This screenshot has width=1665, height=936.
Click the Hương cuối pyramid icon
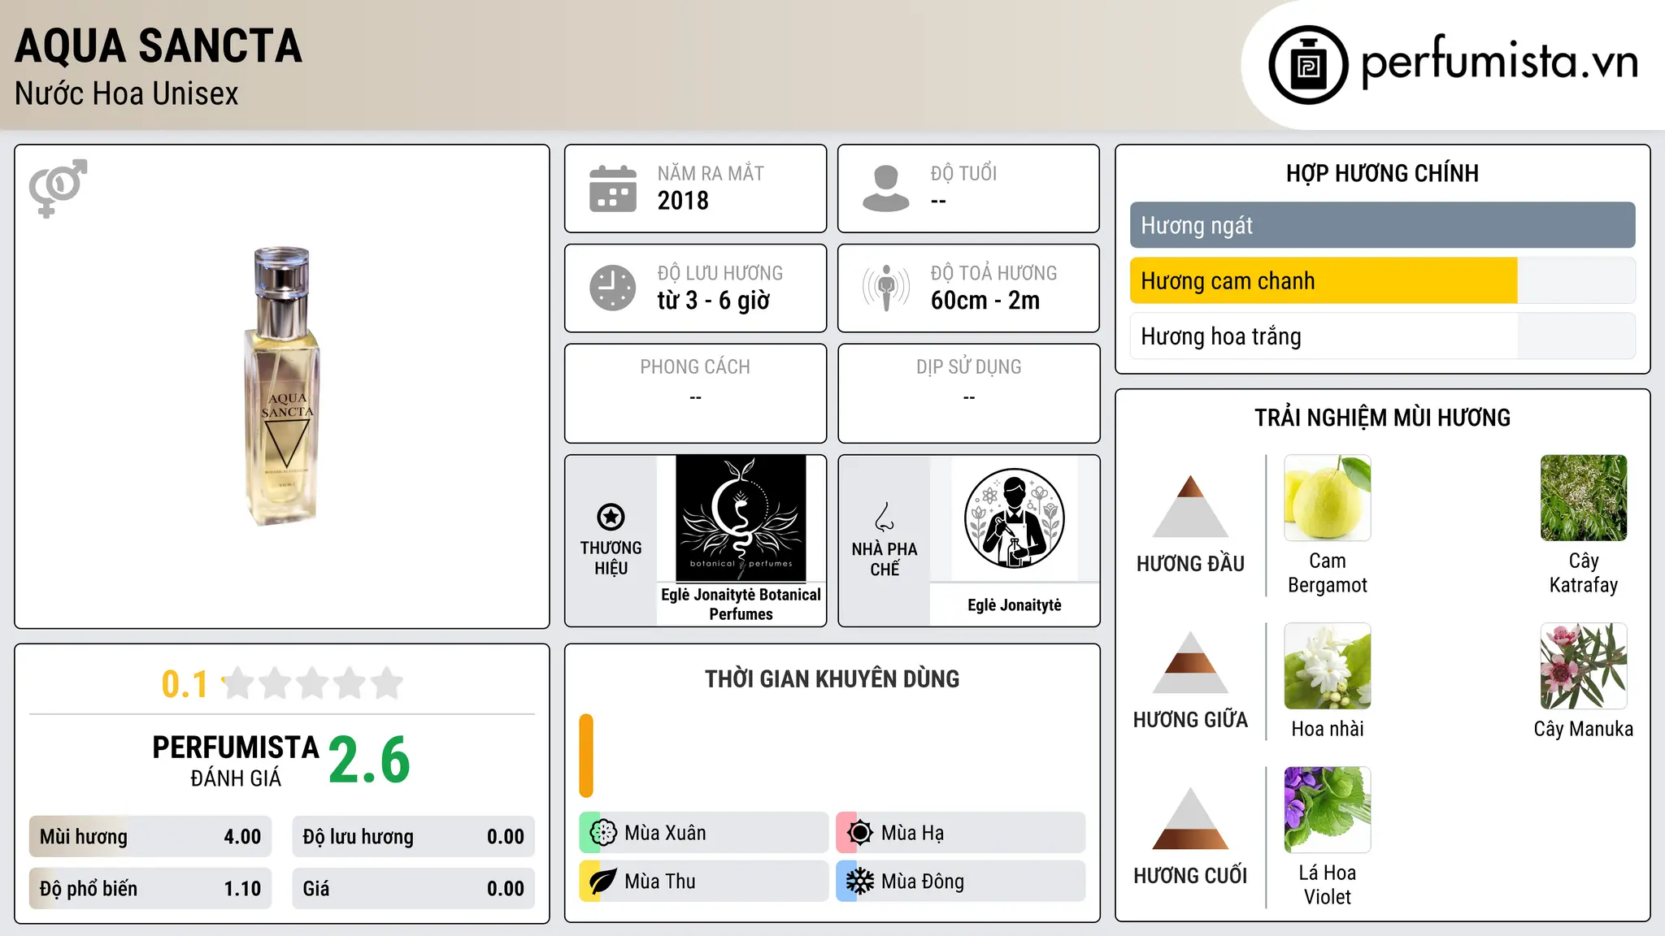coord(1191,818)
